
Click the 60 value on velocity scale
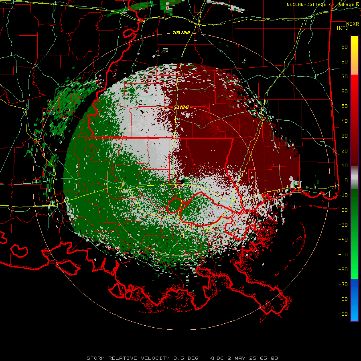(x=345, y=91)
